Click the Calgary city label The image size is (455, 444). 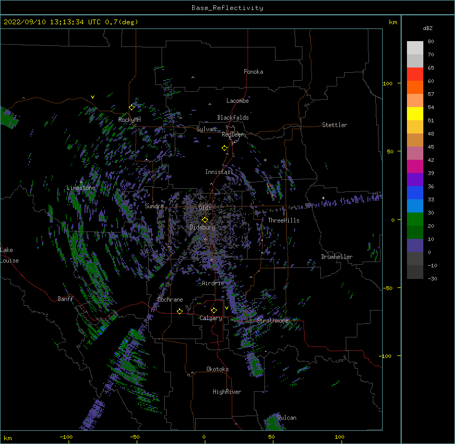click(211, 318)
